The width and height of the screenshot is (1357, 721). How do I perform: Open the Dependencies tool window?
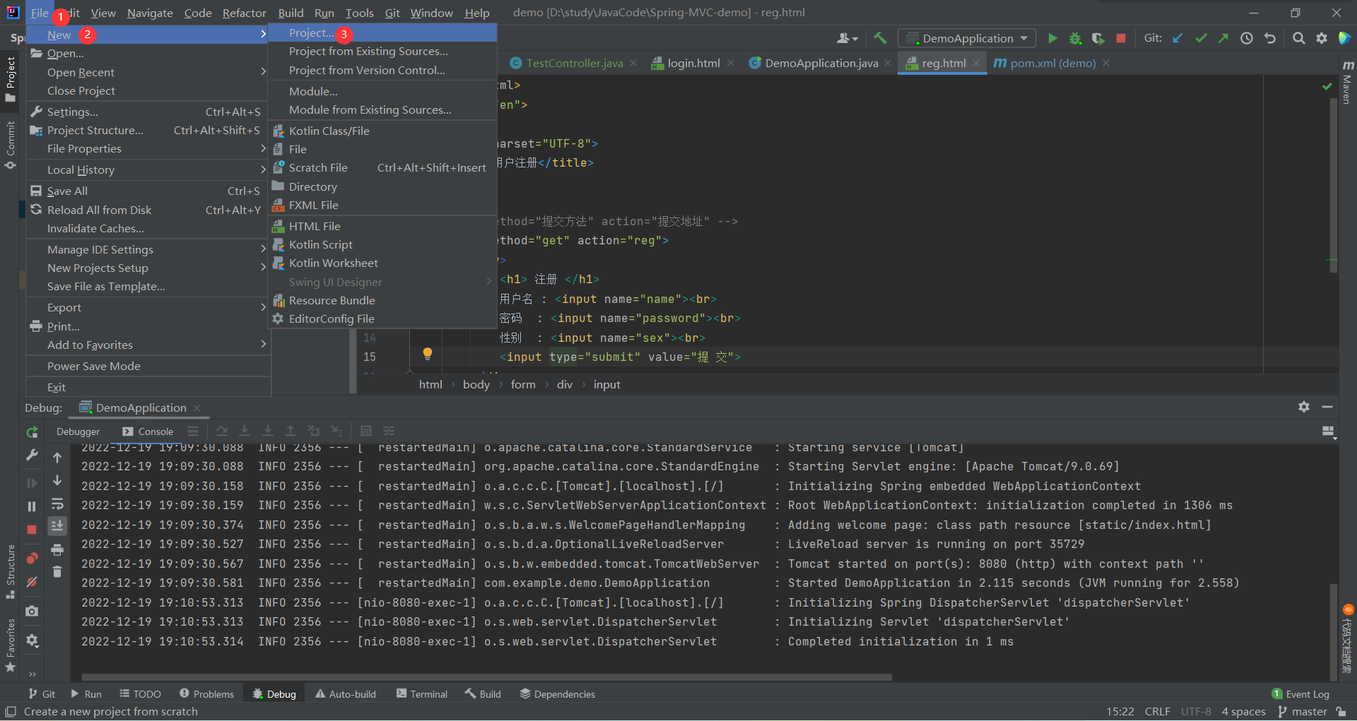point(557,694)
